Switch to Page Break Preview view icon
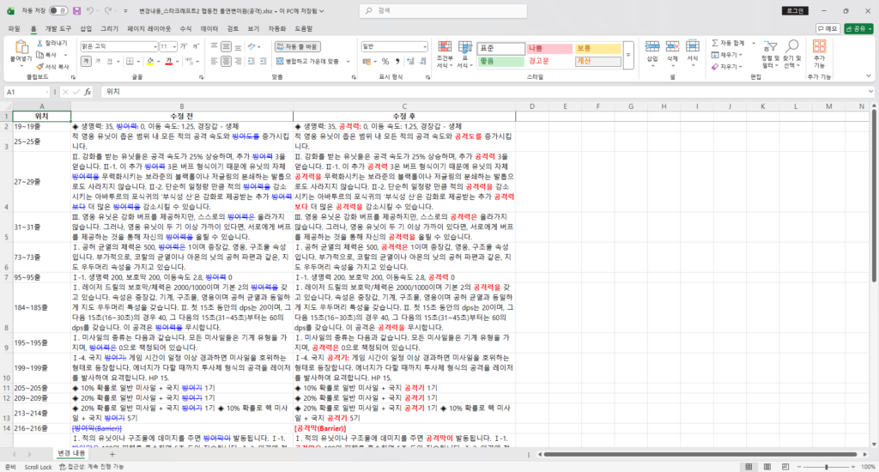The width and height of the screenshot is (879, 472). click(x=785, y=466)
